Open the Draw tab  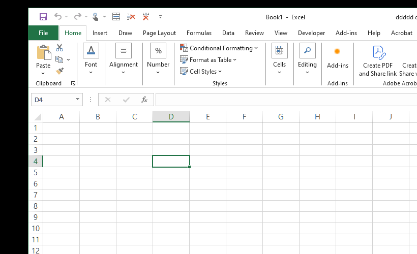[x=125, y=33]
